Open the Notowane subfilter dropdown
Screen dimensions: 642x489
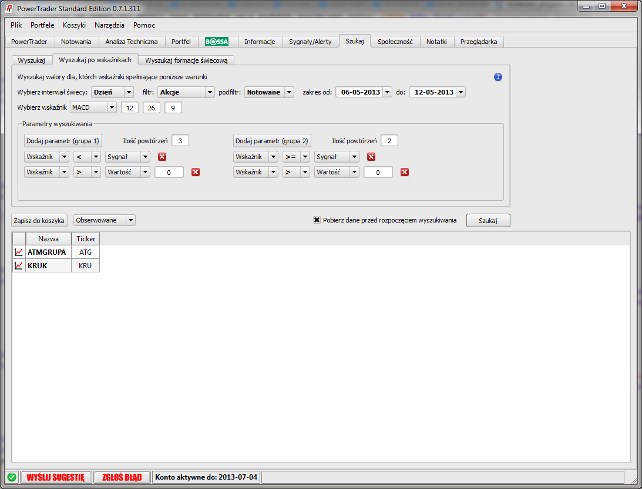270,92
